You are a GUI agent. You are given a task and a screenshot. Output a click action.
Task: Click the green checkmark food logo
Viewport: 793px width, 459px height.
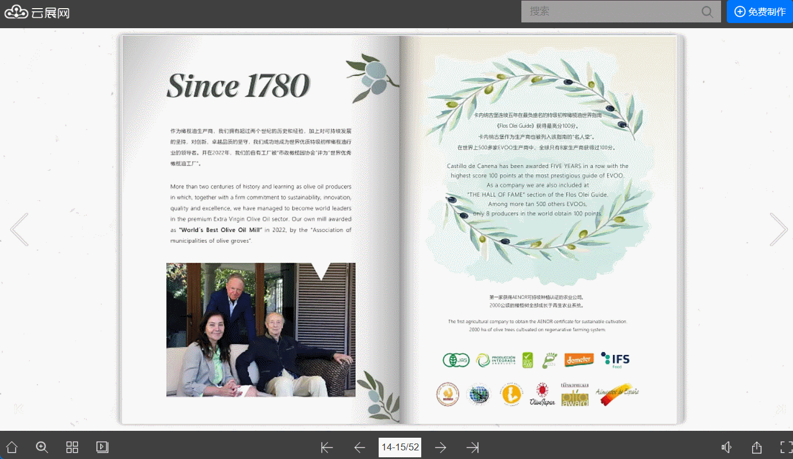527,360
